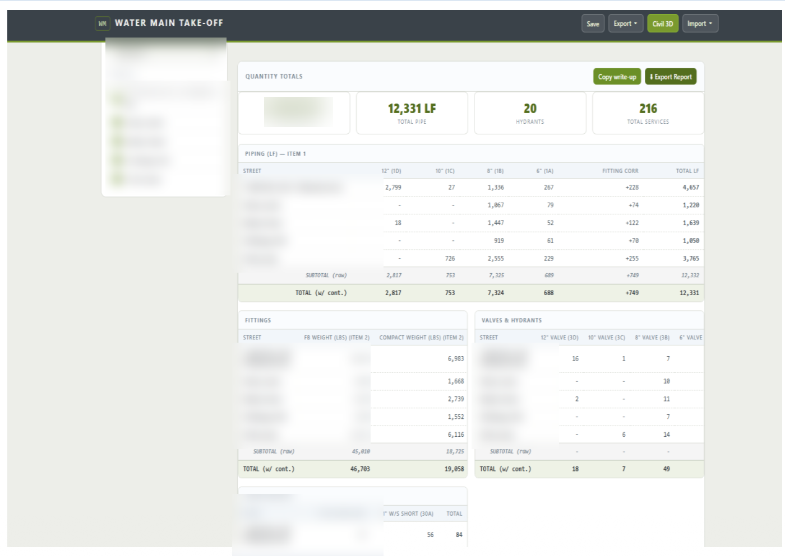Click the "Fittings" panel heading

tap(258, 321)
